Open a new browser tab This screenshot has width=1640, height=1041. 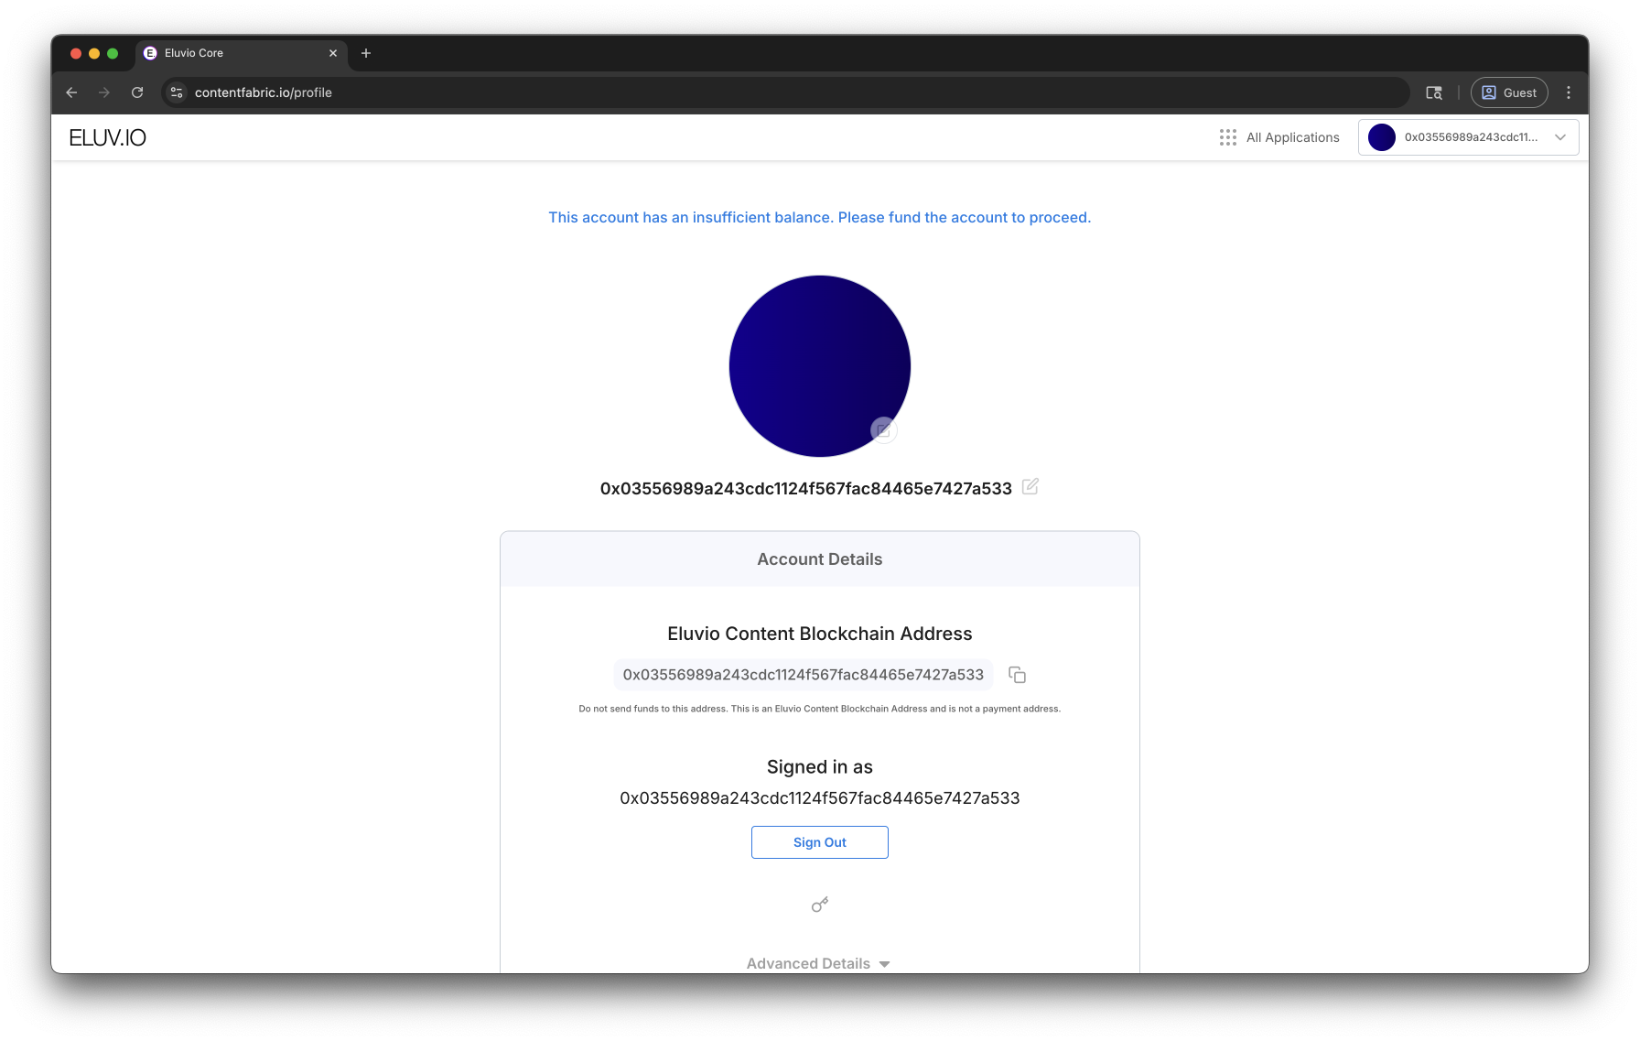[366, 53]
